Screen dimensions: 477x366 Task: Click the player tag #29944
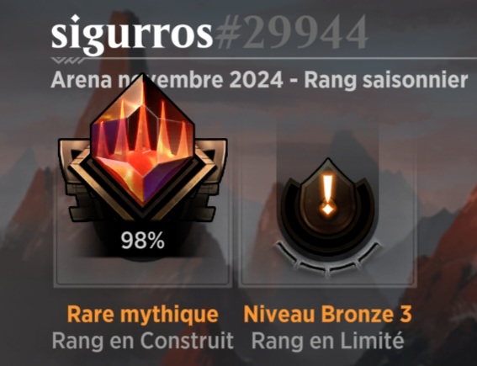(291, 33)
